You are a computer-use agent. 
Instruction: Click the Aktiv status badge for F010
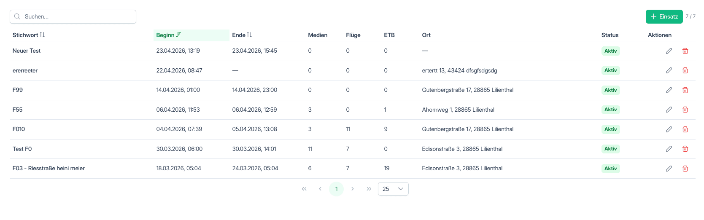pos(610,129)
